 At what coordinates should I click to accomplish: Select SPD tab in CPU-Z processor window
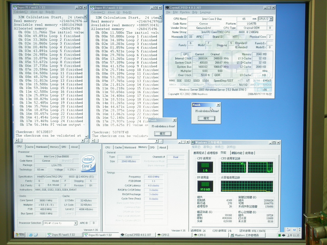tap(64, 147)
